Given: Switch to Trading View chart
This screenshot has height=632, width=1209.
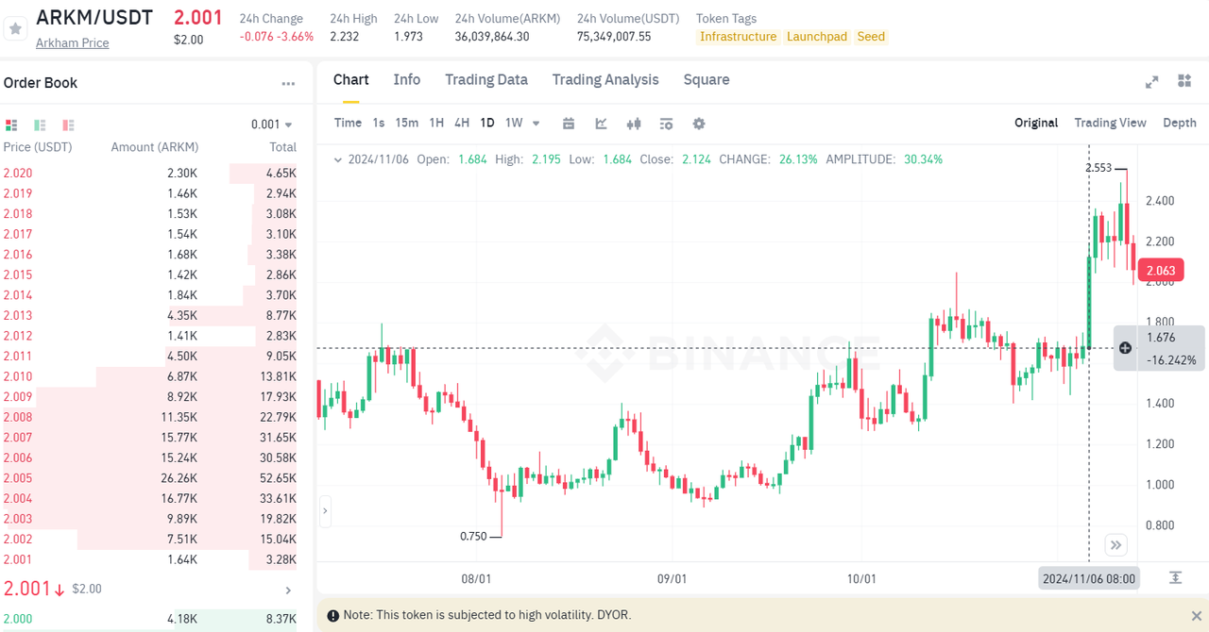Looking at the screenshot, I should 1110,123.
